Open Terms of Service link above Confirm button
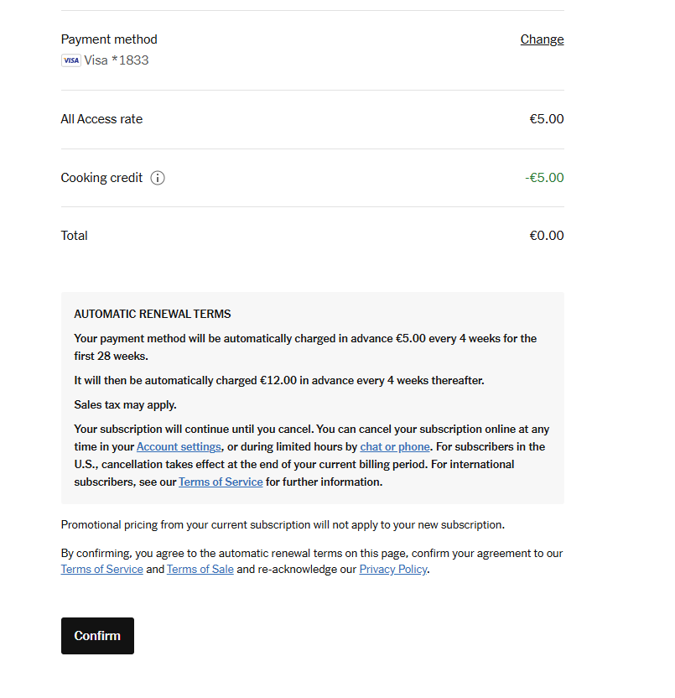Image resolution: width=675 pixels, height=698 pixels. tap(101, 570)
